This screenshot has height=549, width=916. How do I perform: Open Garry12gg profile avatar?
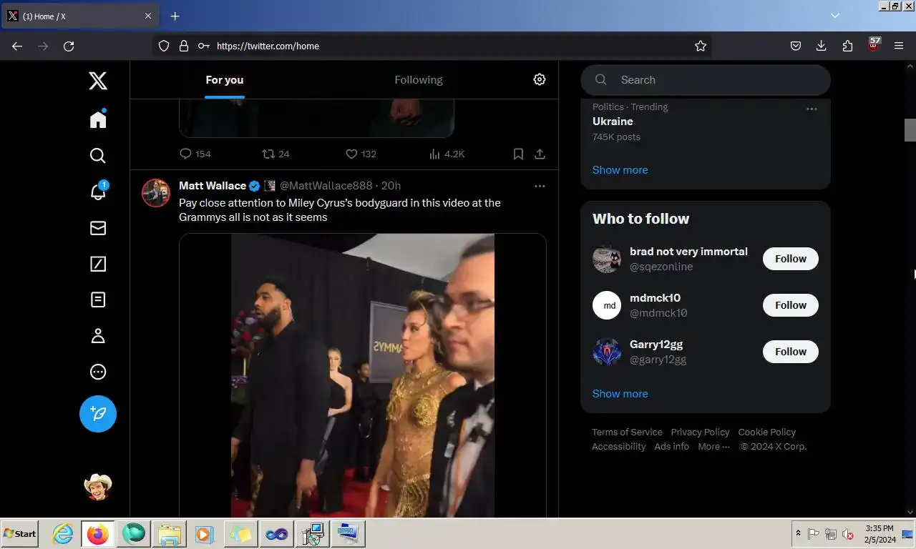click(x=607, y=352)
